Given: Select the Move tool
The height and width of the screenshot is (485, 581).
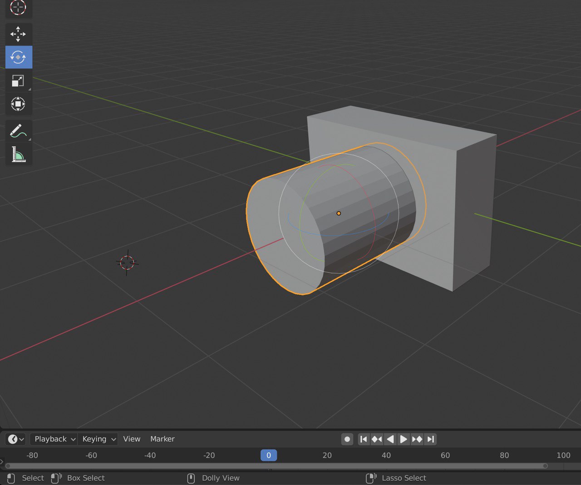Looking at the screenshot, I should coord(18,34).
